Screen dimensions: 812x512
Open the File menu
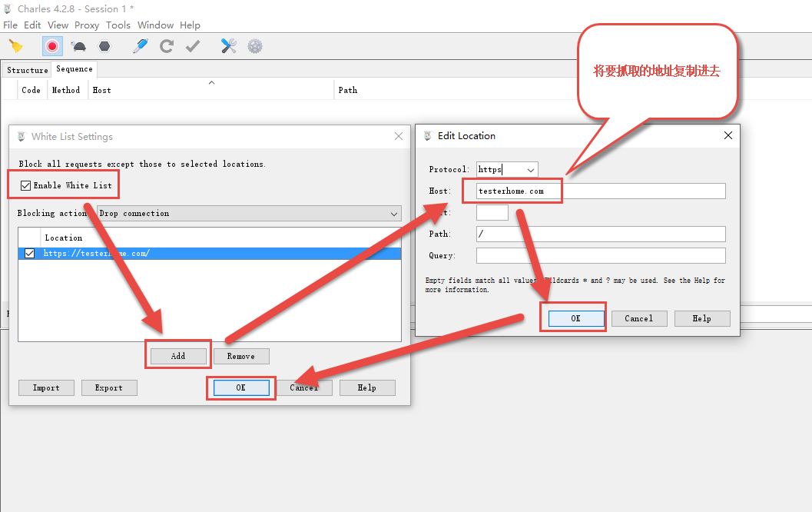[x=10, y=25]
